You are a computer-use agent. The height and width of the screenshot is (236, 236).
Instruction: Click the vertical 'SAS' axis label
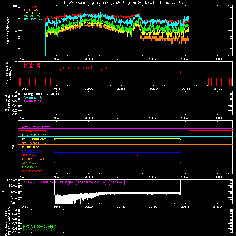pyautogui.click(x=3, y=191)
